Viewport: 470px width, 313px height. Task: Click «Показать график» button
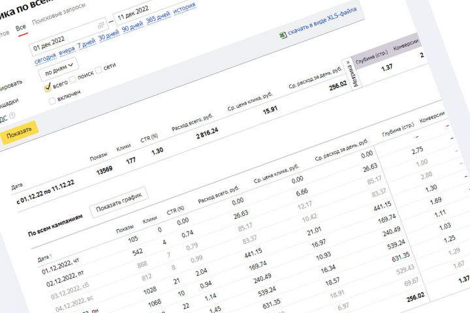(x=119, y=203)
